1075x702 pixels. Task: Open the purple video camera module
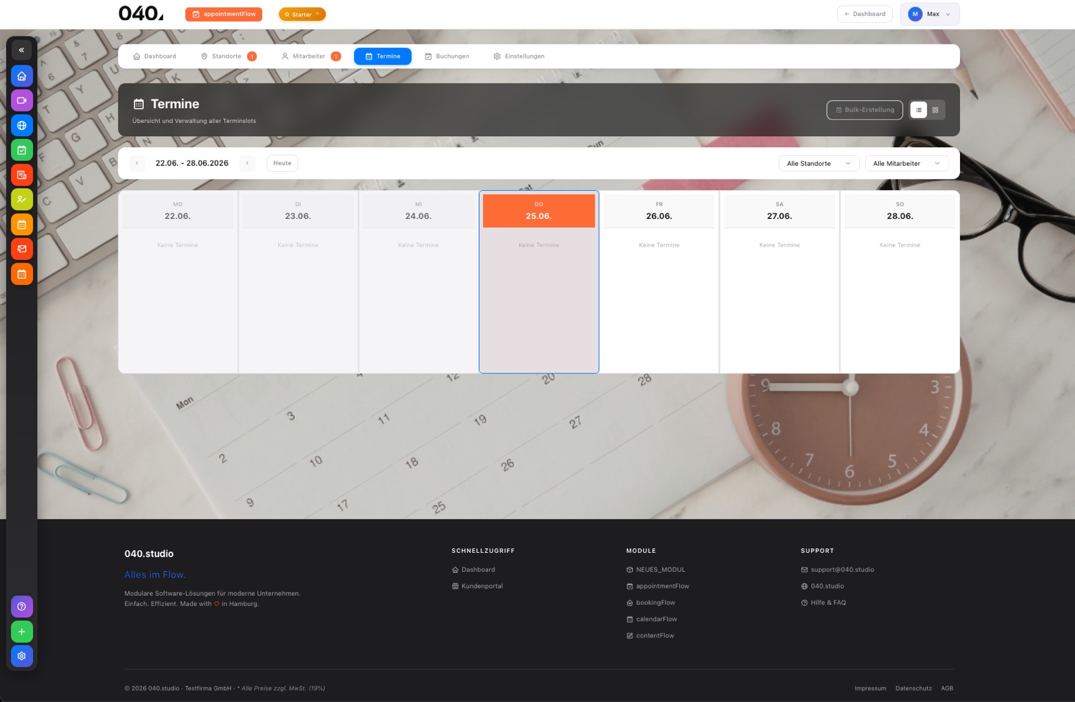pyautogui.click(x=21, y=101)
